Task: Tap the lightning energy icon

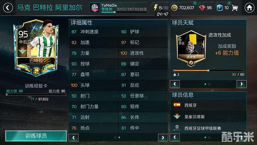Action: coord(155,7)
